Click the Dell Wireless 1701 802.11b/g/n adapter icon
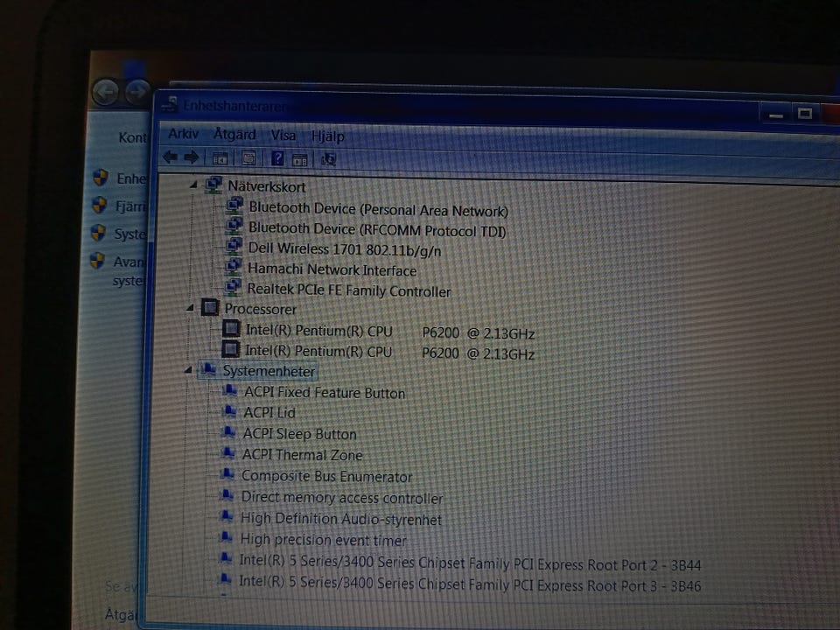This screenshot has width=840, height=630. tap(234, 247)
